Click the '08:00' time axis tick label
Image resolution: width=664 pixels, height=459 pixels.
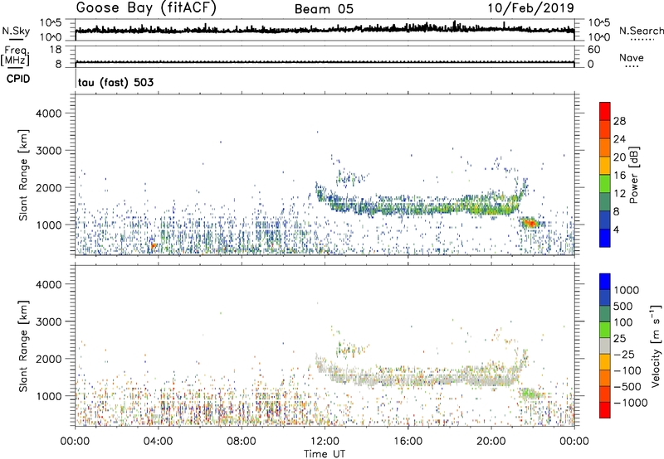click(242, 442)
